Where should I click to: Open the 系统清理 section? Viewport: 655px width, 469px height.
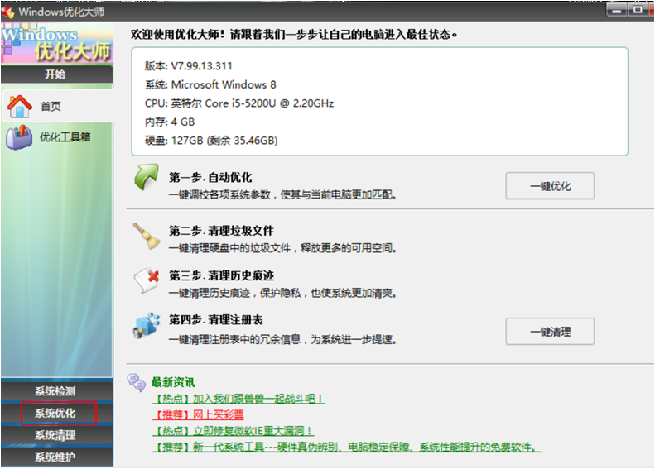(x=57, y=436)
